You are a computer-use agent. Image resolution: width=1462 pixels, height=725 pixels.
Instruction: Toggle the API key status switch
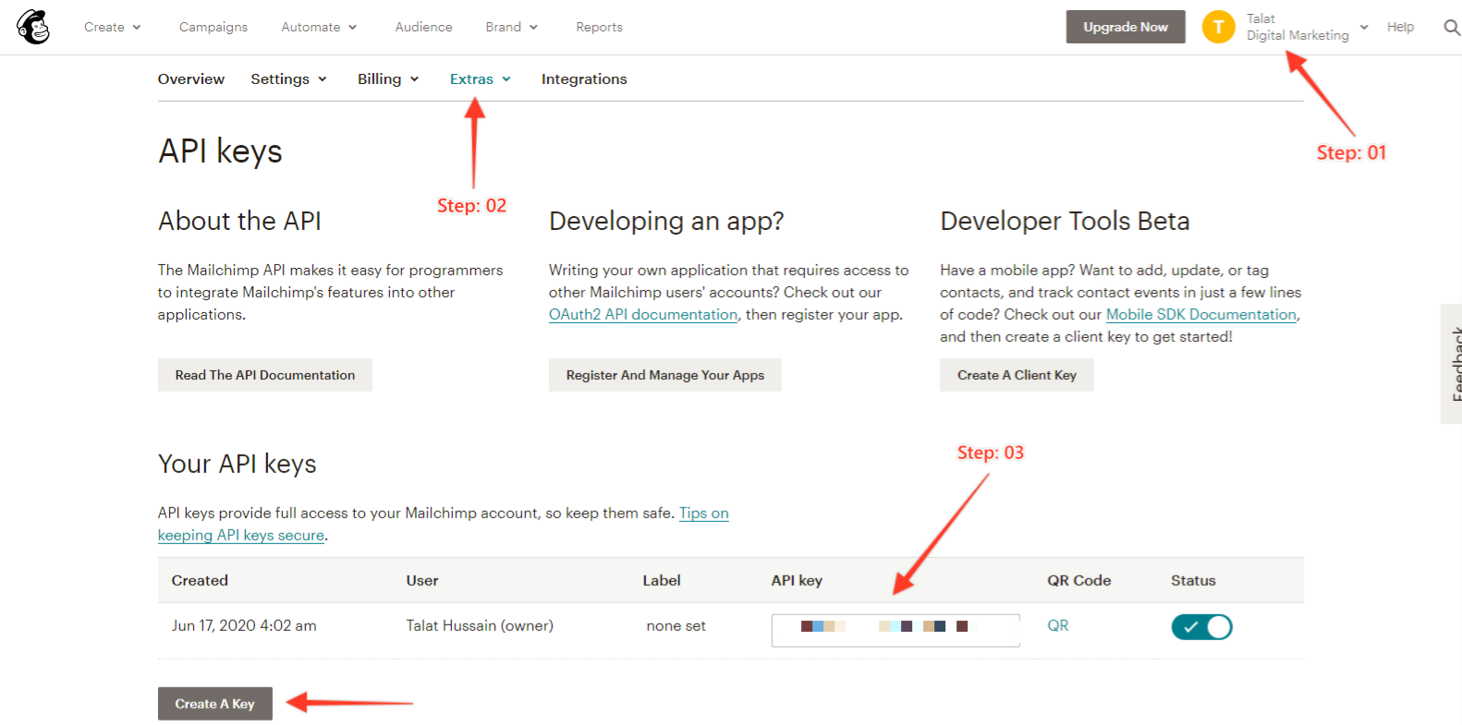[x=1201, y=627]
